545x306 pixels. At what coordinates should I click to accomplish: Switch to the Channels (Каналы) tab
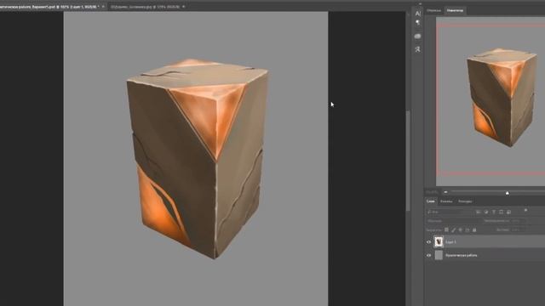[446, 201]
